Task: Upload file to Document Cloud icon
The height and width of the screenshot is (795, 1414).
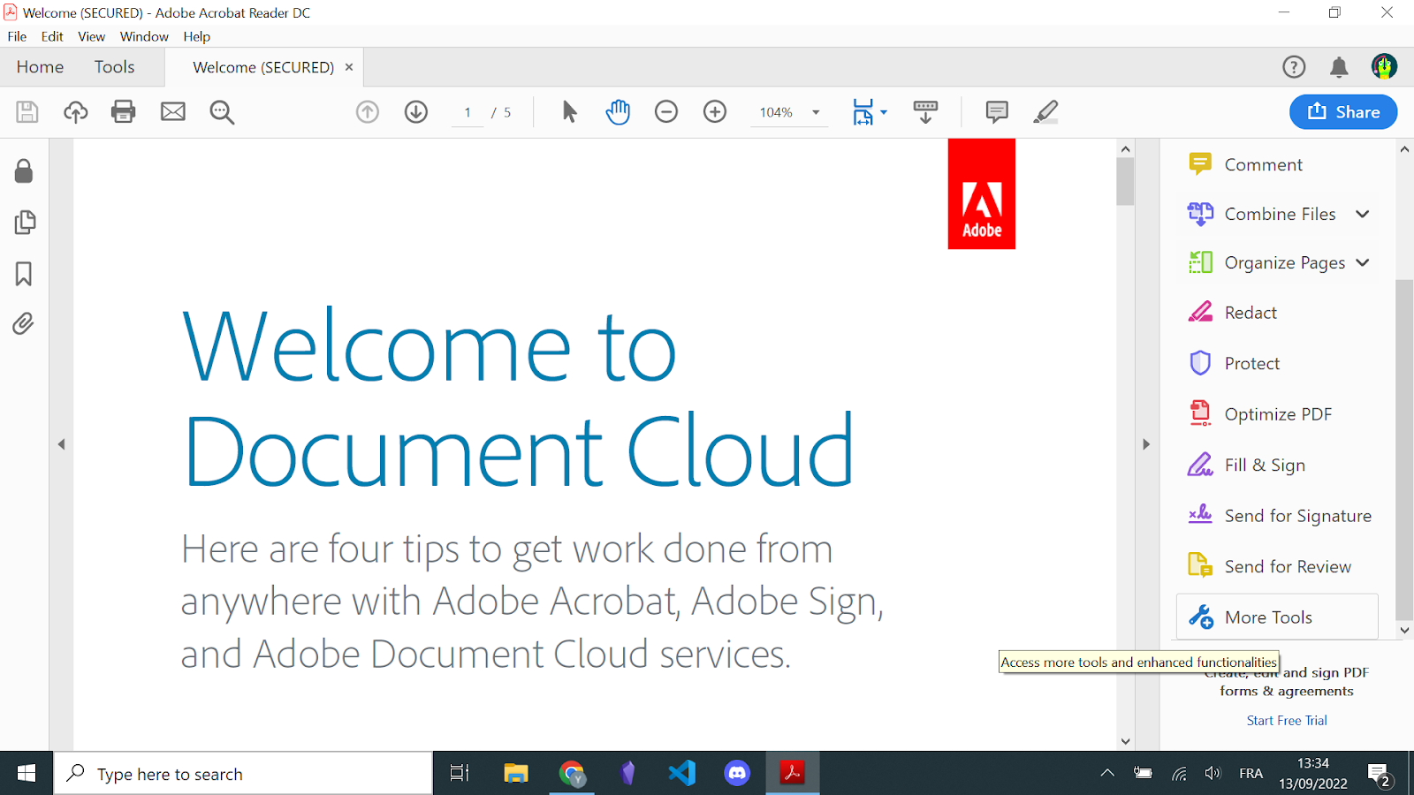Action: 76,112
